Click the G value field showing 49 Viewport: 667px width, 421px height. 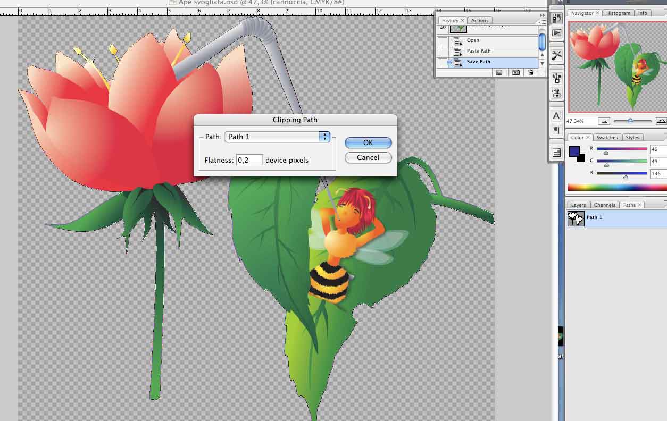(658, 162)
